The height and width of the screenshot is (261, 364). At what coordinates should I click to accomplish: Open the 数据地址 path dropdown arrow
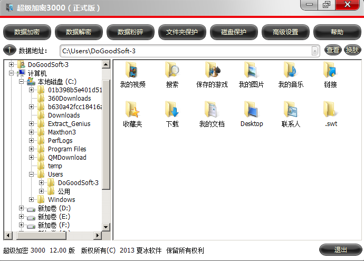[314, 51]
